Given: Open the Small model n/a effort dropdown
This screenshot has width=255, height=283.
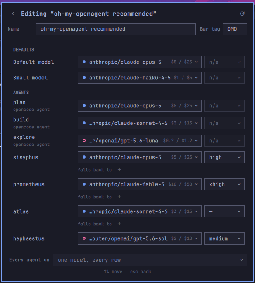Looking at the screenshot, I should pyautogui.click(x=224, y=78).
